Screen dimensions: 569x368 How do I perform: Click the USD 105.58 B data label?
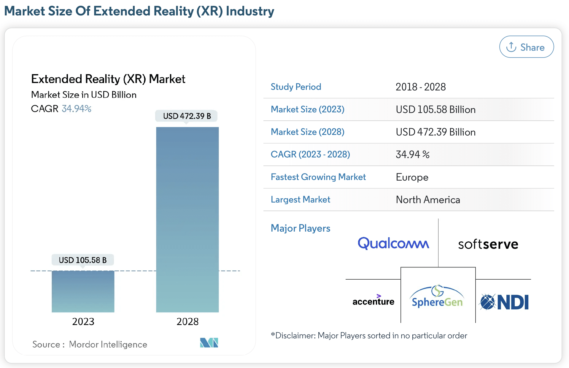(82, 260)
